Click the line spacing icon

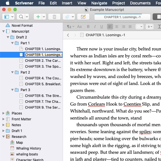click(159, 26)
